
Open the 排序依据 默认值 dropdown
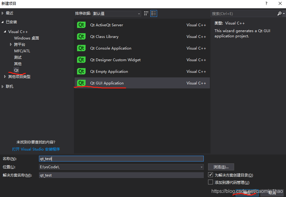point(117,14)
